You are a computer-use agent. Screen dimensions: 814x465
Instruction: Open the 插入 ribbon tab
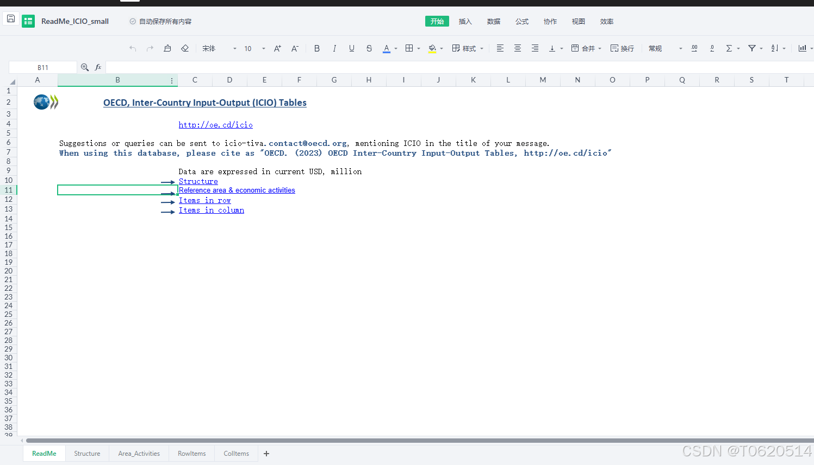point(465,21)
